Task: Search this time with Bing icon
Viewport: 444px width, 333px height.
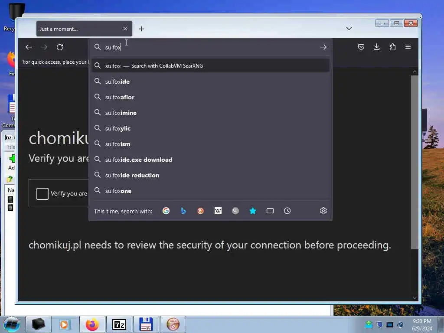Action: 183,211
